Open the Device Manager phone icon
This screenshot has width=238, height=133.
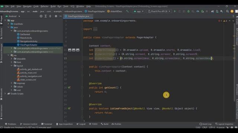coord(217,11)
